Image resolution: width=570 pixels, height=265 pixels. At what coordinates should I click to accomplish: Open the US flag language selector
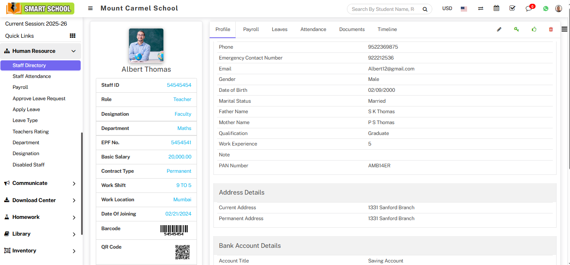pyautogui.click(x=464, y=9)
